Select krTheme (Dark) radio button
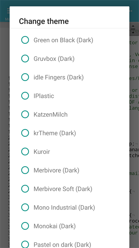This screenshot has height=248, width=139. tap(25, 133)
